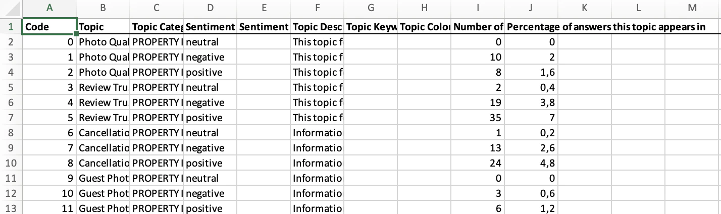Screen dimensions: 721x214
Task: Click the code value 5 cell
Action: pos(49,118)
